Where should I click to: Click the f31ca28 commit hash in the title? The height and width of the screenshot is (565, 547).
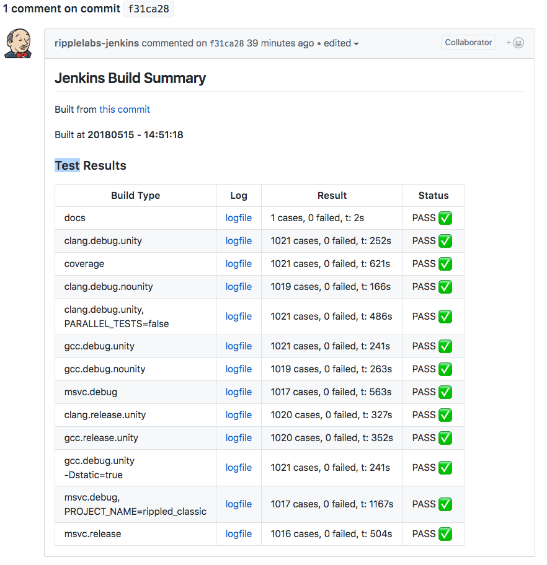148,9
